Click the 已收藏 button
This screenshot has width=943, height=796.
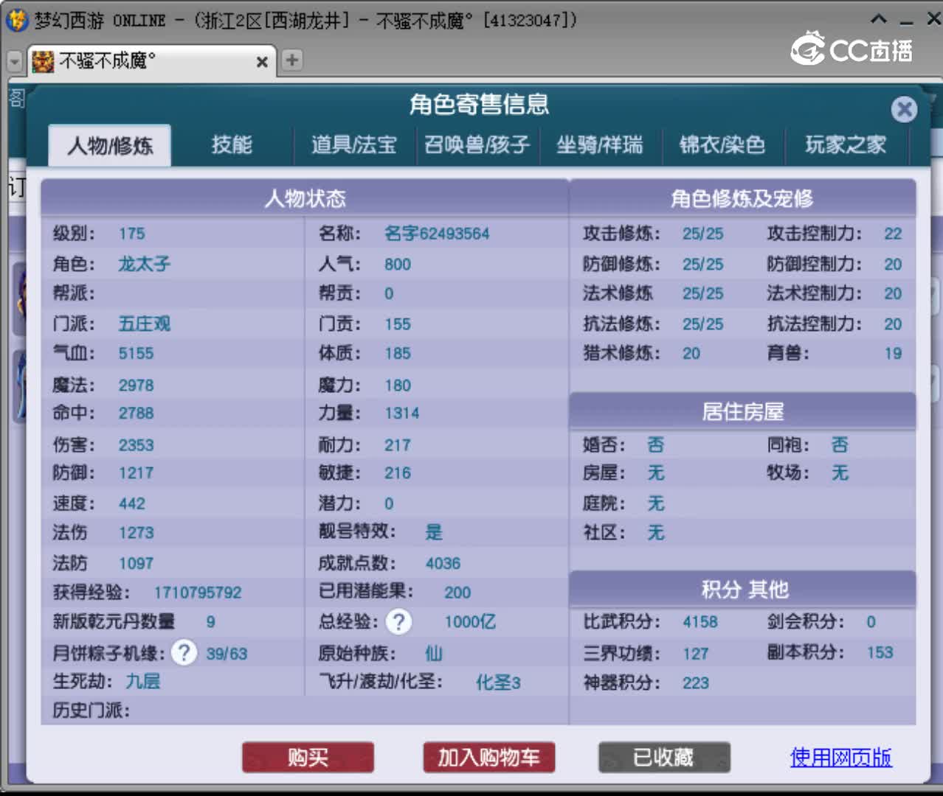click(x=664, y=757)
